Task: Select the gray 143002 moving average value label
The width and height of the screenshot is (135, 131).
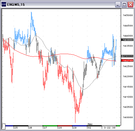Action: 127,56
